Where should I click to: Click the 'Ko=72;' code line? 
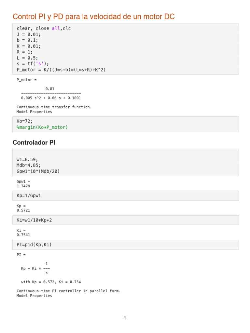pos(25,121)
